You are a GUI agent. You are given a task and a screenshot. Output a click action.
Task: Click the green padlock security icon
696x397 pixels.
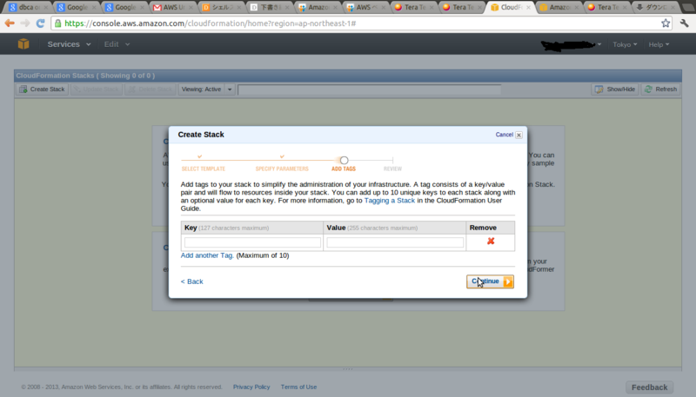(58, 23)
